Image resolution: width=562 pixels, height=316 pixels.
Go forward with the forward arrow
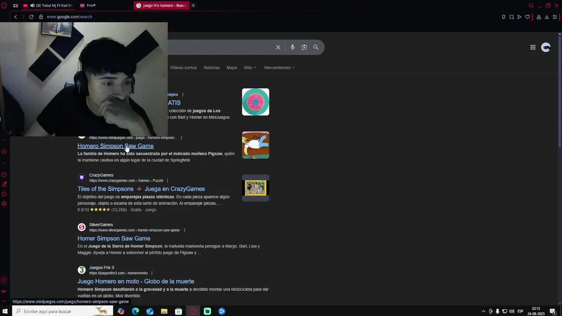(23, 17)
